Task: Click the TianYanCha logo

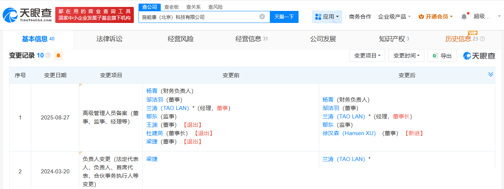Action: coord(27,15)
